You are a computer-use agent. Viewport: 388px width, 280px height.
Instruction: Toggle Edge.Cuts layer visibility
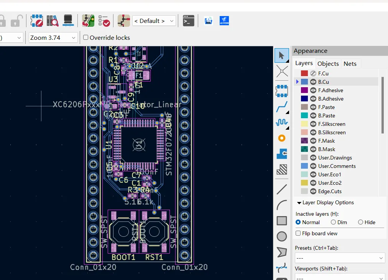(313, 191)
